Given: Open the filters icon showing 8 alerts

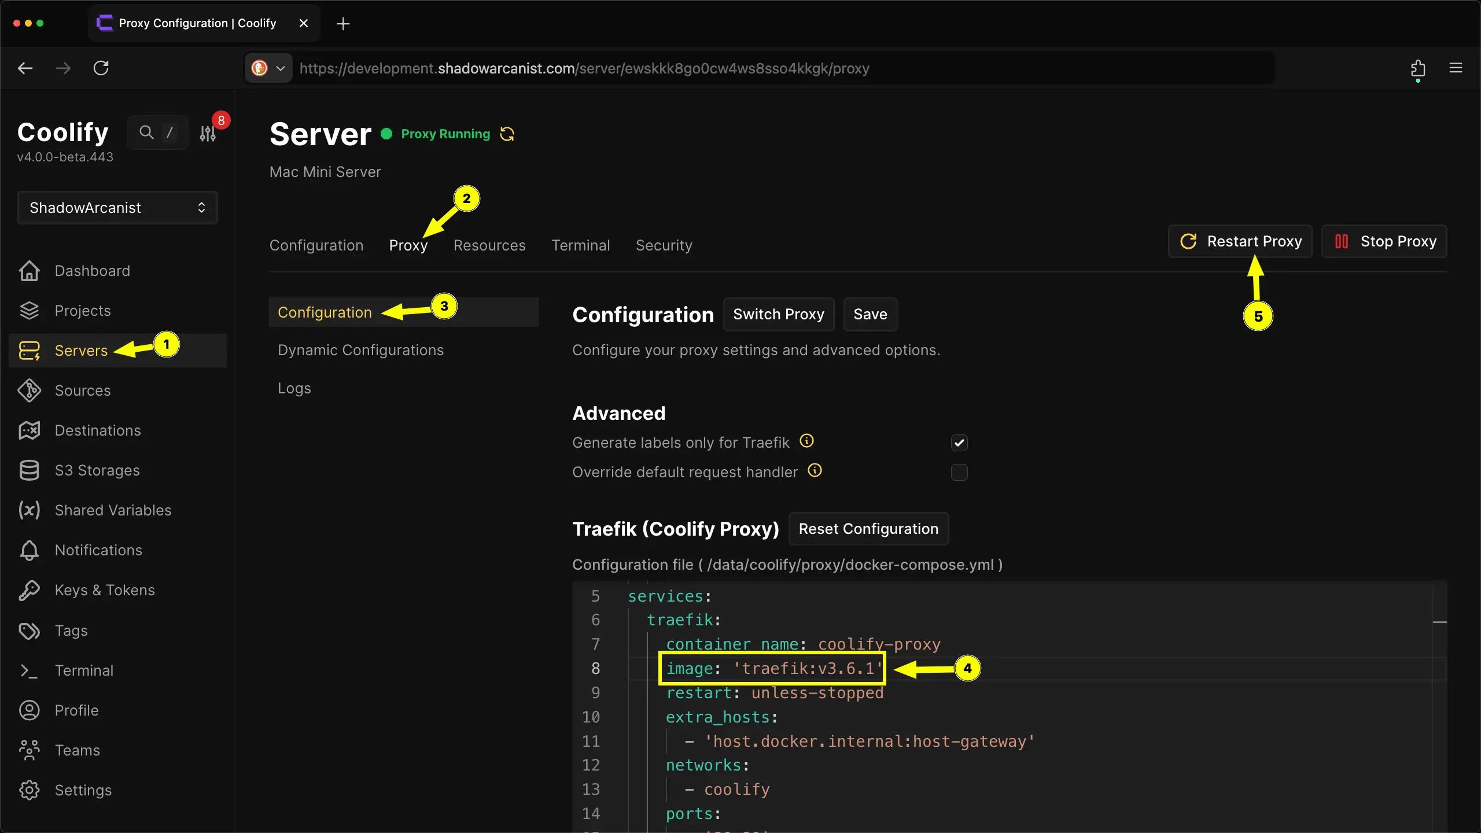Looking at the screenshot, I should point(208,133).
